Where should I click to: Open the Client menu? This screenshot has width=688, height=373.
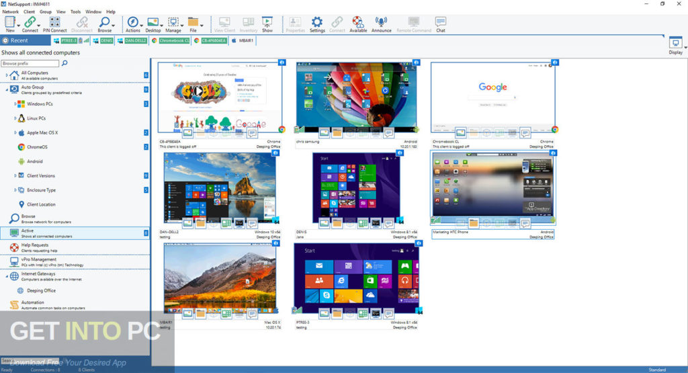coord(30,12)
